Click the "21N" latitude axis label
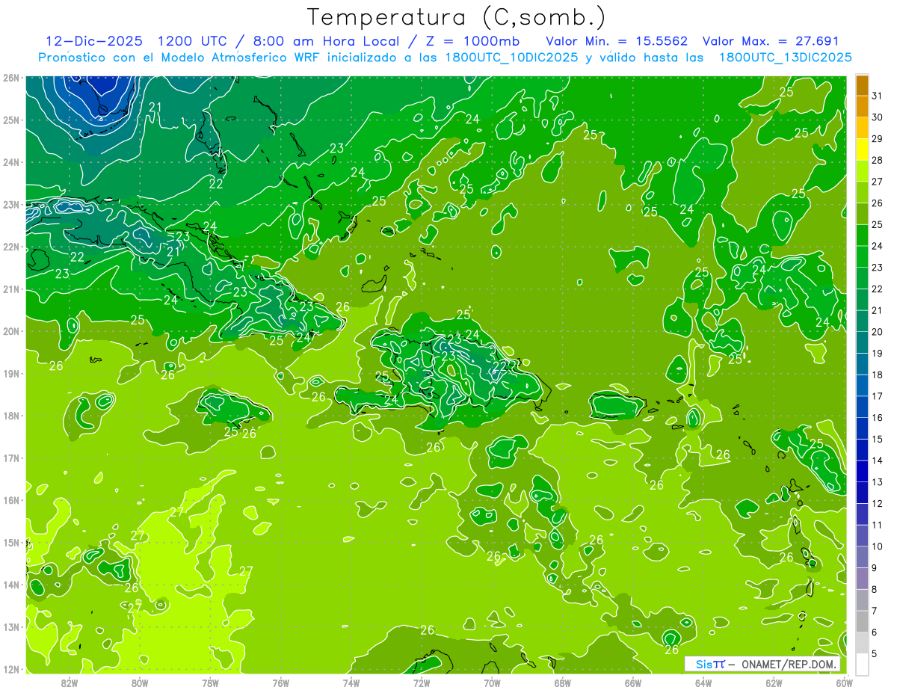The width and height of the screenshot is (897, 693). (11, 289)
